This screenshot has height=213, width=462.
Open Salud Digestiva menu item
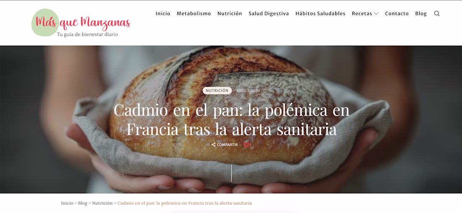pyautogui.click(x=269, y=13)
